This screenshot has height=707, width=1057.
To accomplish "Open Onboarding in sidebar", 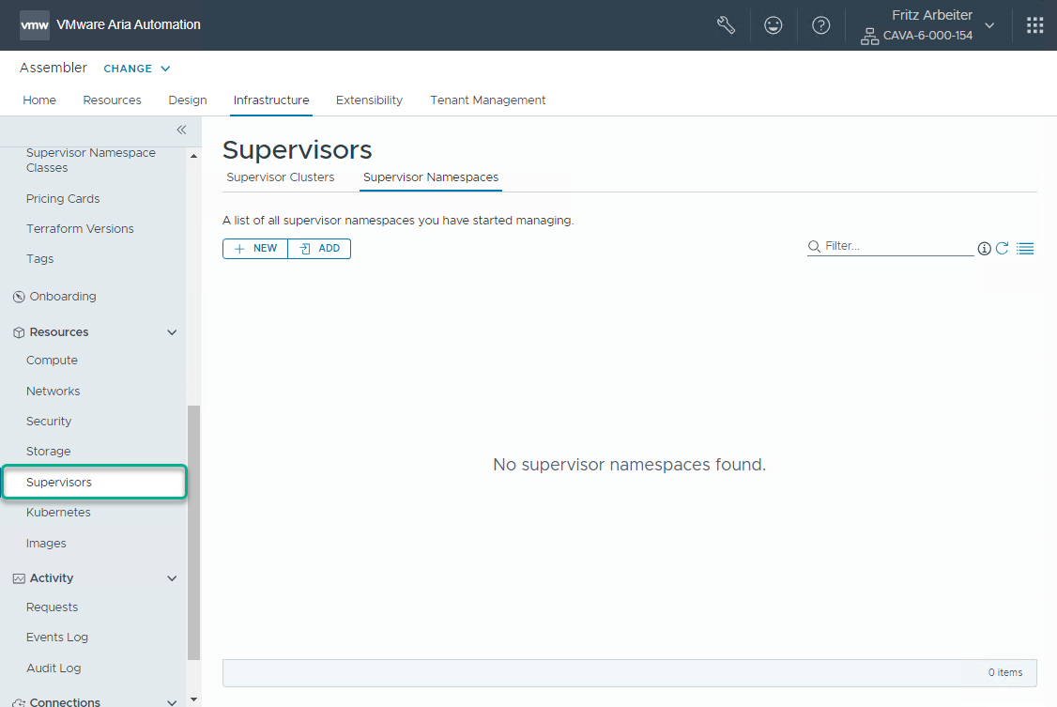I will pos(63,297).
